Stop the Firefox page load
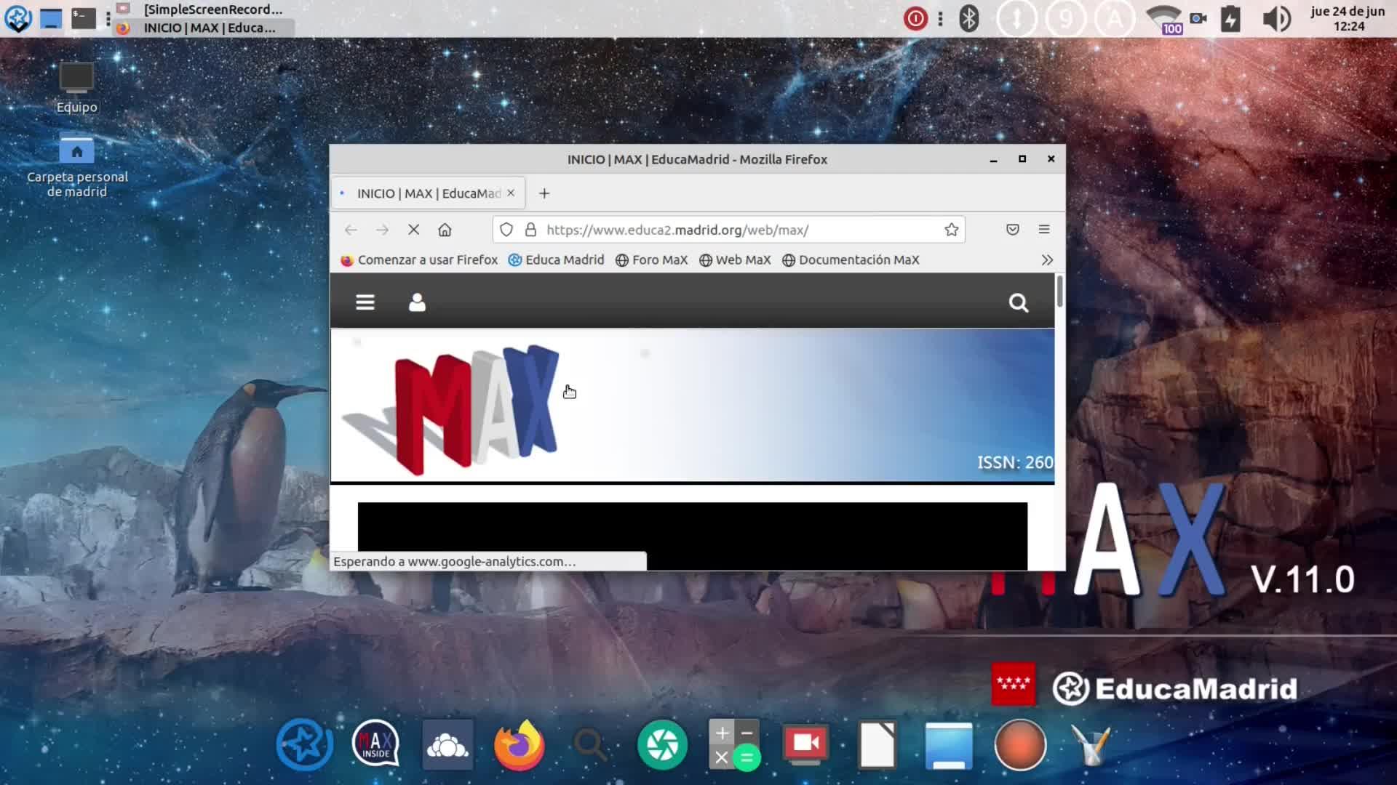Screen dimensions: 1397x785 [x=413, y=230]
